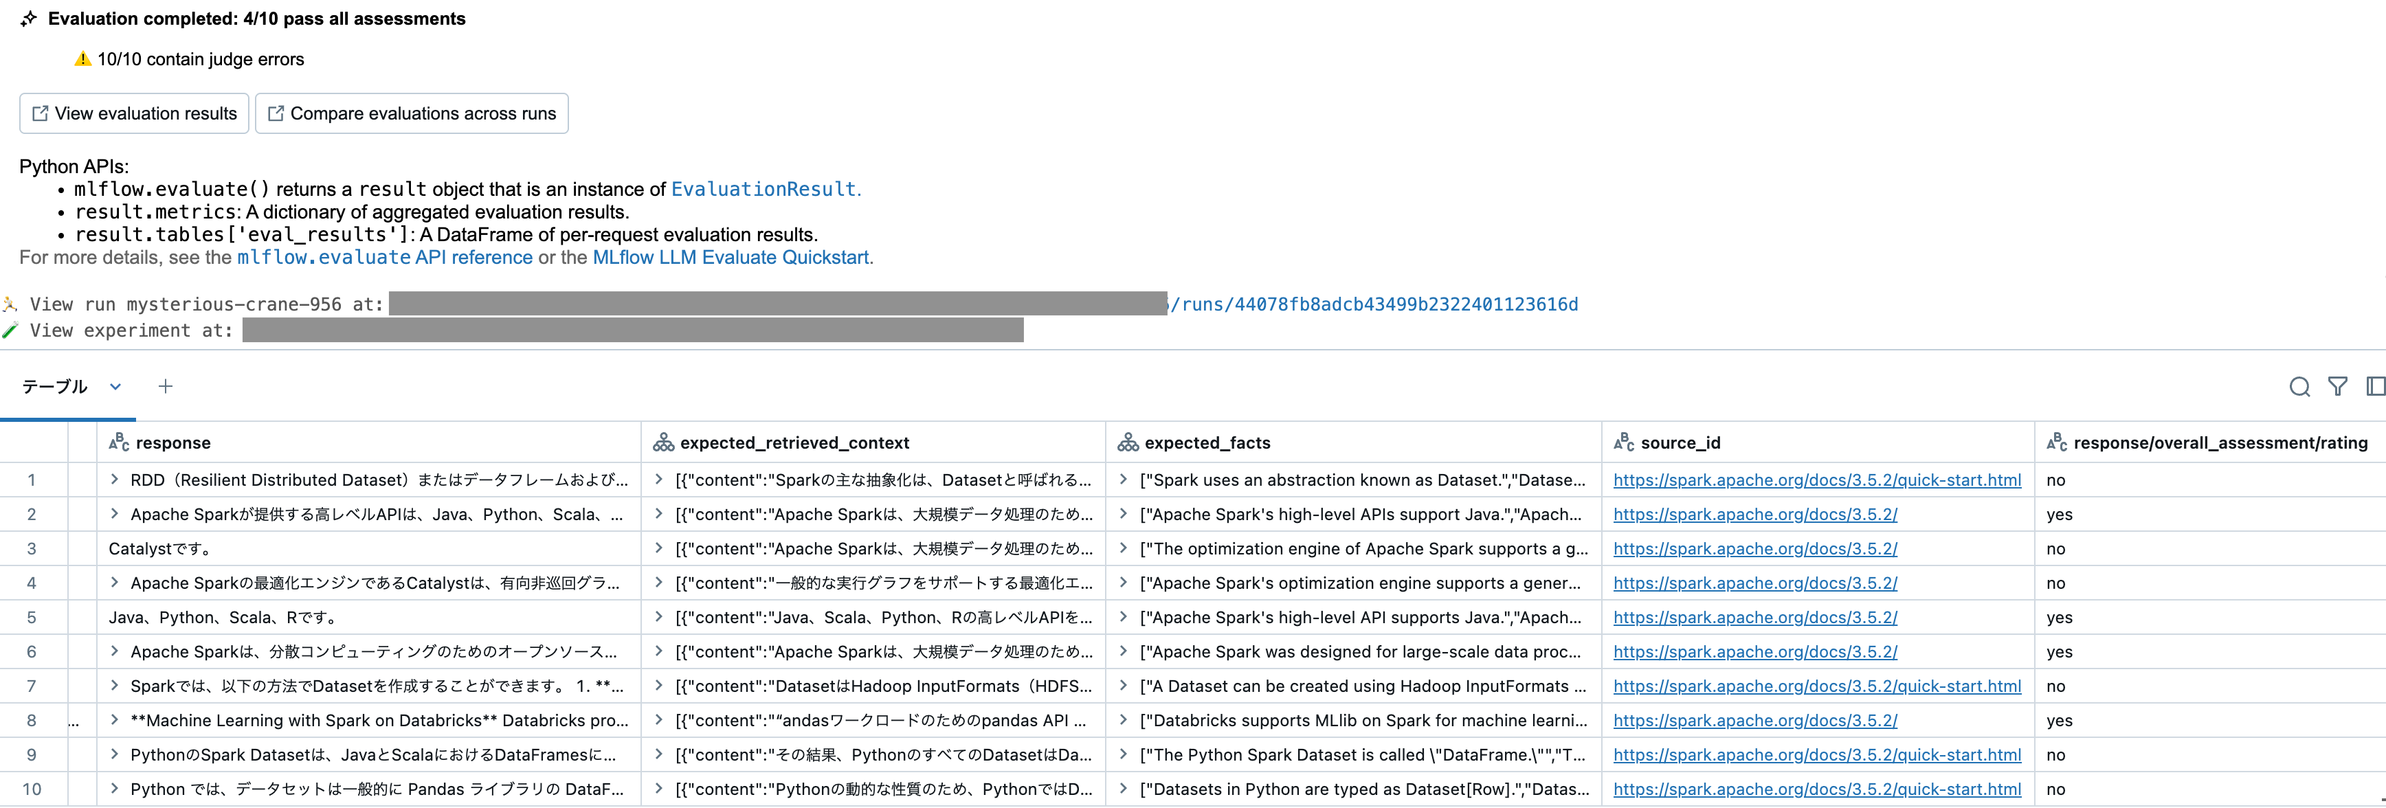This screenshot has width=2386, height=808.
Task: Click the relationship icon on expected_retrieved_context header
Action: coord(663,442)
